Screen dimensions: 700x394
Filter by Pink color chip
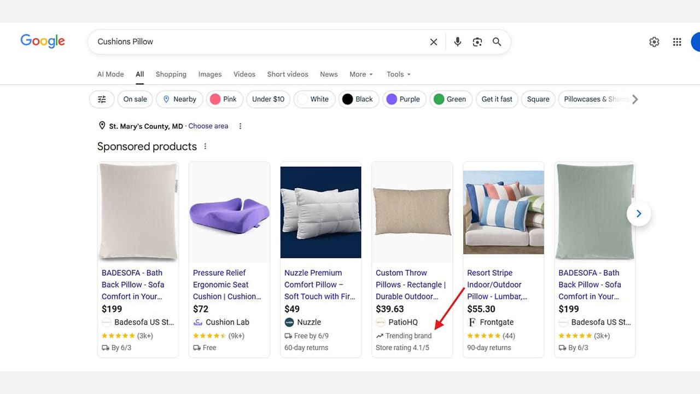[224, 99]
